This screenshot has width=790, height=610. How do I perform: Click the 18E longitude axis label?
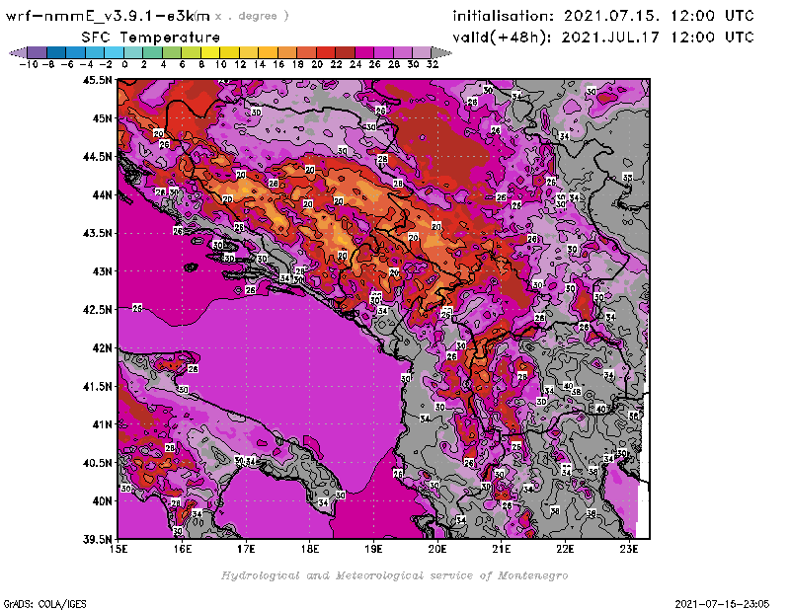pyautogui.click(x=310, y=549)
